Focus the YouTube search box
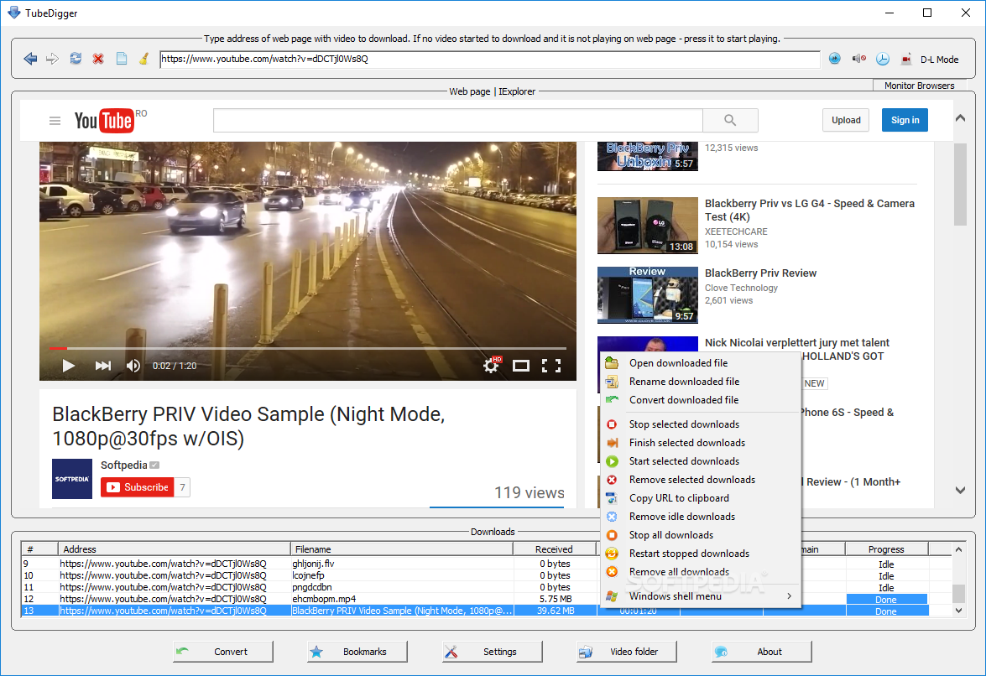The width and height of the screenshot is (986, 676). click(458, 120)
